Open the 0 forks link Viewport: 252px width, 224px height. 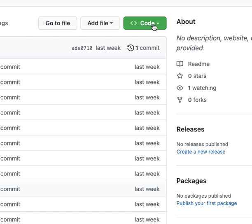tap(197, 100)
